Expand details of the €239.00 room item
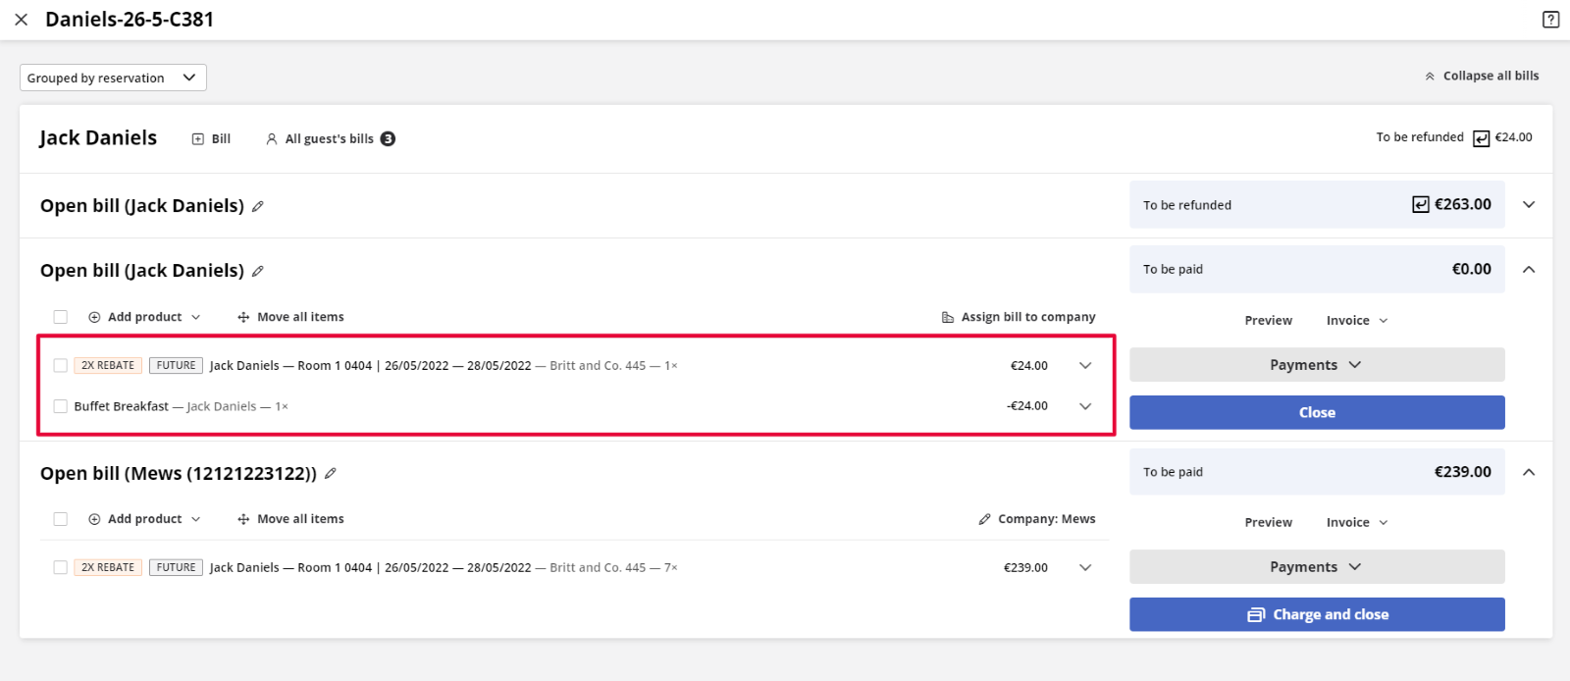This screenshot has width=1570, height=681. [x=1085, y=567]
